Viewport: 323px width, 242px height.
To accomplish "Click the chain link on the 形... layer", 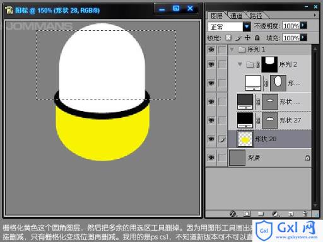I will pyautogui.click(x=266, y=83).
